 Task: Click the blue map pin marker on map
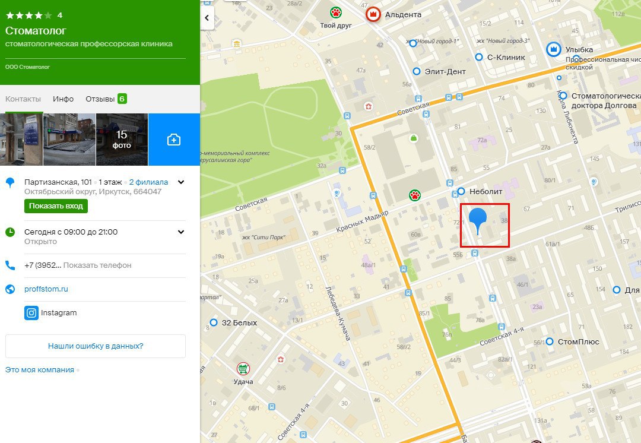(477, 221)
